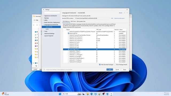Switch to the SDK Tools tab
This screenshot has width=171, height=96.
[73, 21]
